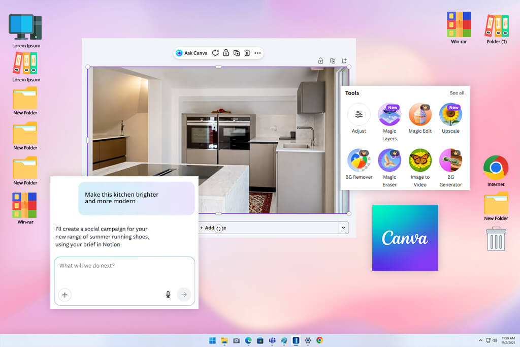Expand the dropdown chevron next to Add page

pyautogui.click(x=343, y=228)
